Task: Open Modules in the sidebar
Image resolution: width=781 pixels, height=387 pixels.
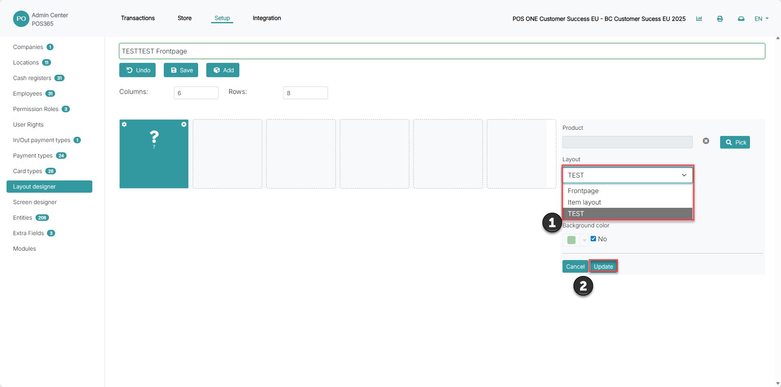Action: 25,249
